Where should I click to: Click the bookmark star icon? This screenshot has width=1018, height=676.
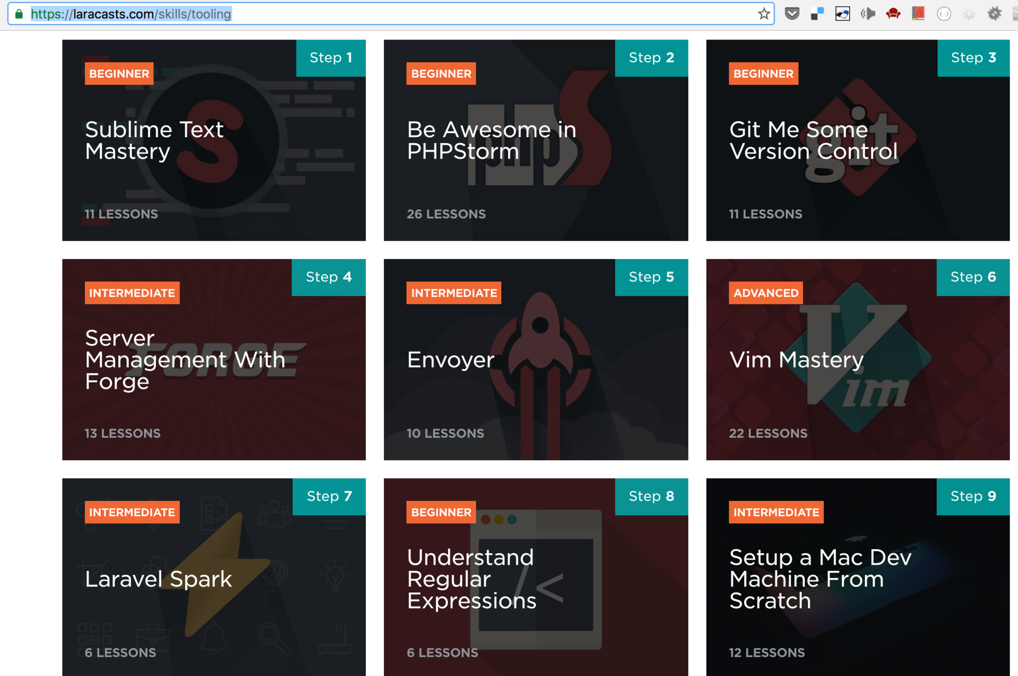tap(763, 14)
